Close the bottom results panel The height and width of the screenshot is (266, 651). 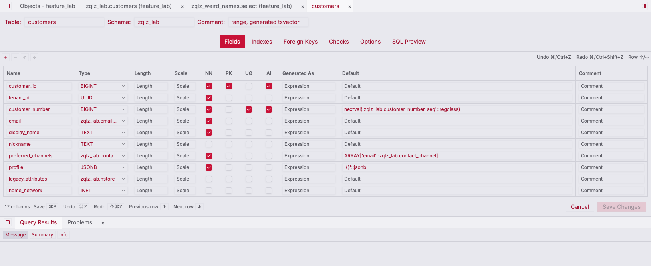pyautogui.click(x=103, y=223)
